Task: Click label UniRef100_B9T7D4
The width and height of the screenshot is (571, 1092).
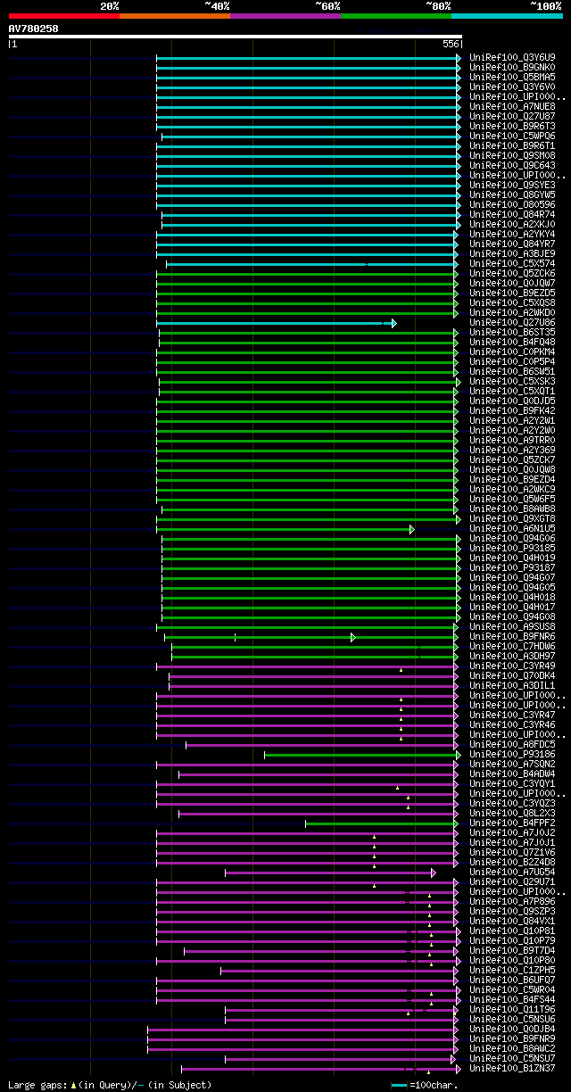Action: (x=513, y=950)
